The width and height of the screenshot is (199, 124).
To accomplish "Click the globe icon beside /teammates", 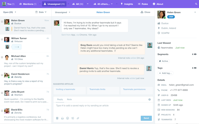I will (159, 48).
